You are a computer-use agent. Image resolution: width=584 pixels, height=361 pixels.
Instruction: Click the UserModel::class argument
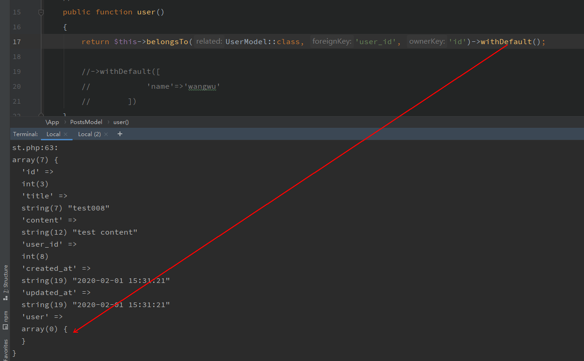point(262,42)
